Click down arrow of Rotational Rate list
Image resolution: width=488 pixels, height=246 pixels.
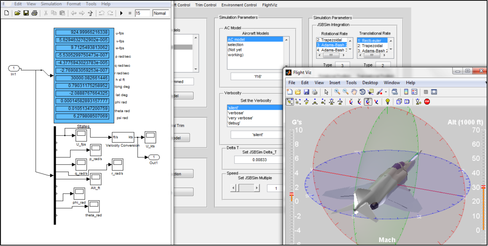coord(350,49)
